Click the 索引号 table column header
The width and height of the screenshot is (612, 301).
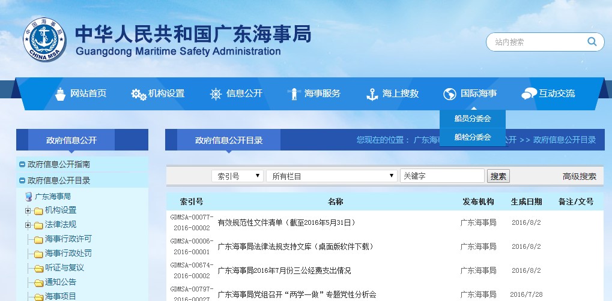click(x=192, y=201)
